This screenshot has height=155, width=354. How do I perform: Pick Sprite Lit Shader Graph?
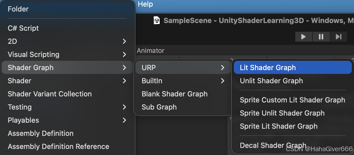[279, 126]
